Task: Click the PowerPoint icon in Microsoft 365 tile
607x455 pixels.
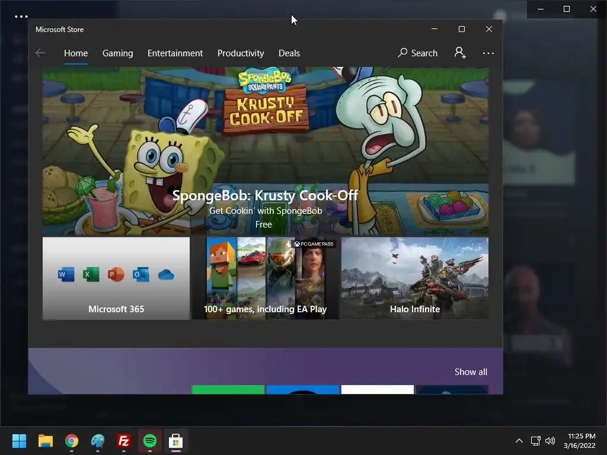Action: click(x=116, y=274)
